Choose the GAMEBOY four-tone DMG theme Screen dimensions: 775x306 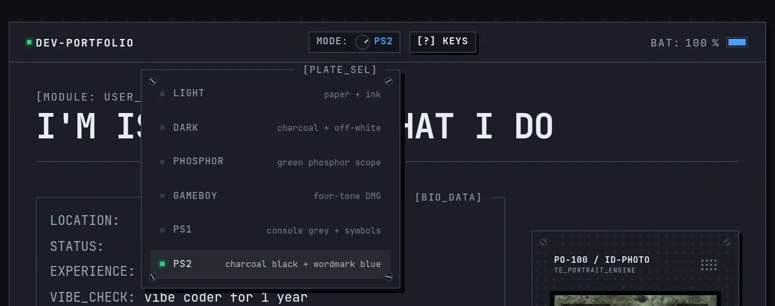click(271, 196)
